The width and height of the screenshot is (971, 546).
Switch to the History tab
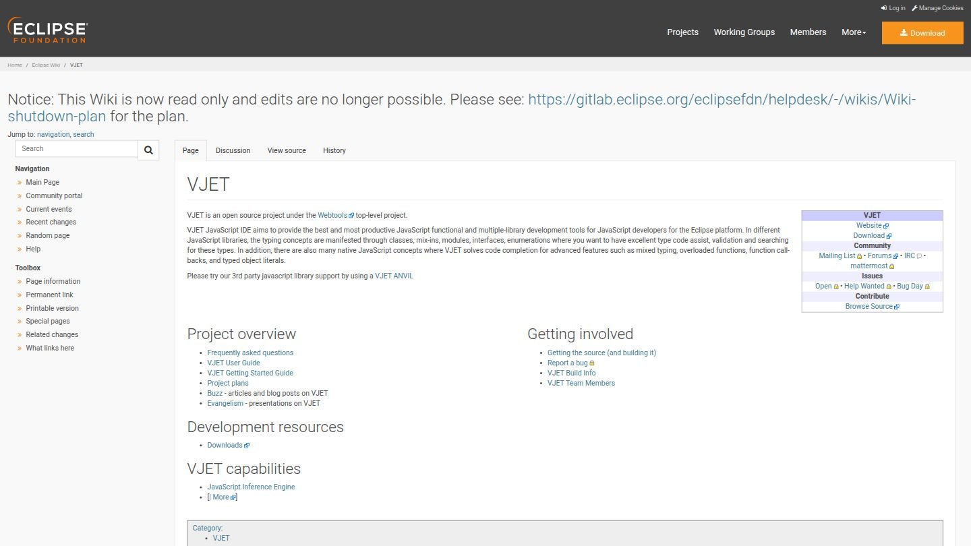pyautogui.click(x=334, y=150)
